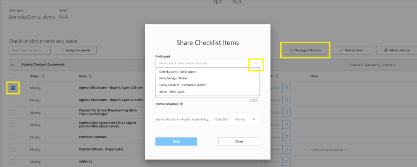Click calendar icon on first Agency Disclosure row
The height and width of the screenshot is (167, 417).
click(287, 88)
